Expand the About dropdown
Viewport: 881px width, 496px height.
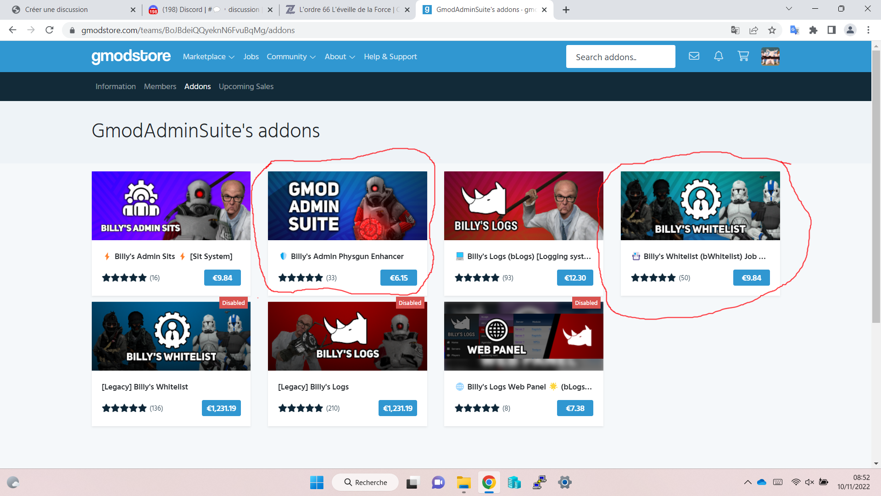point(340,56)
